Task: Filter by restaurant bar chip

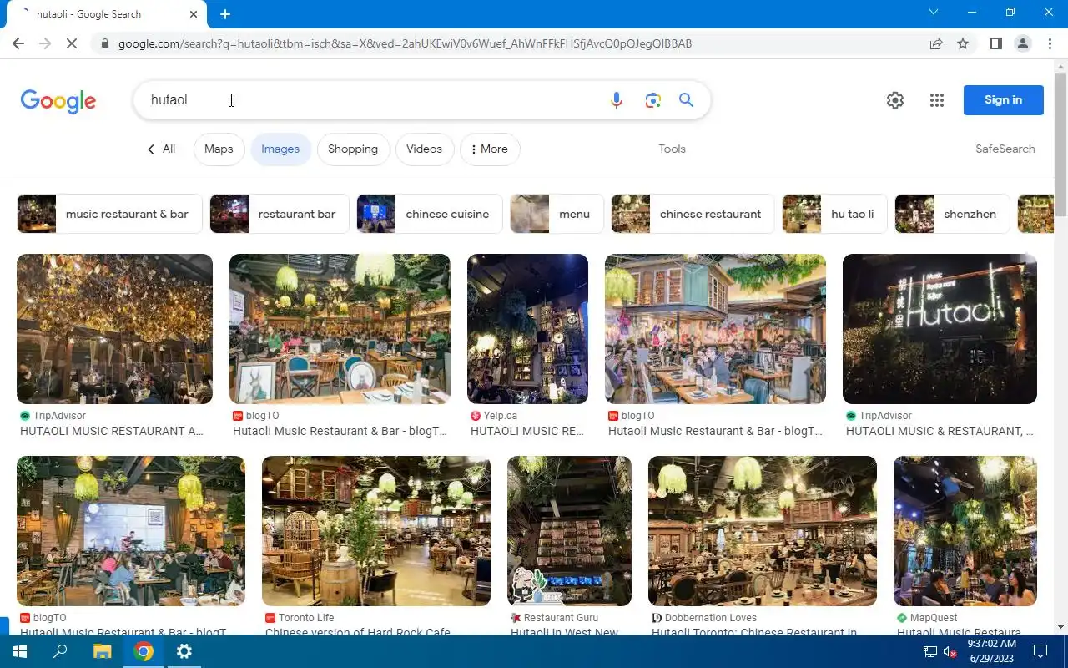Action: (280, 214)
